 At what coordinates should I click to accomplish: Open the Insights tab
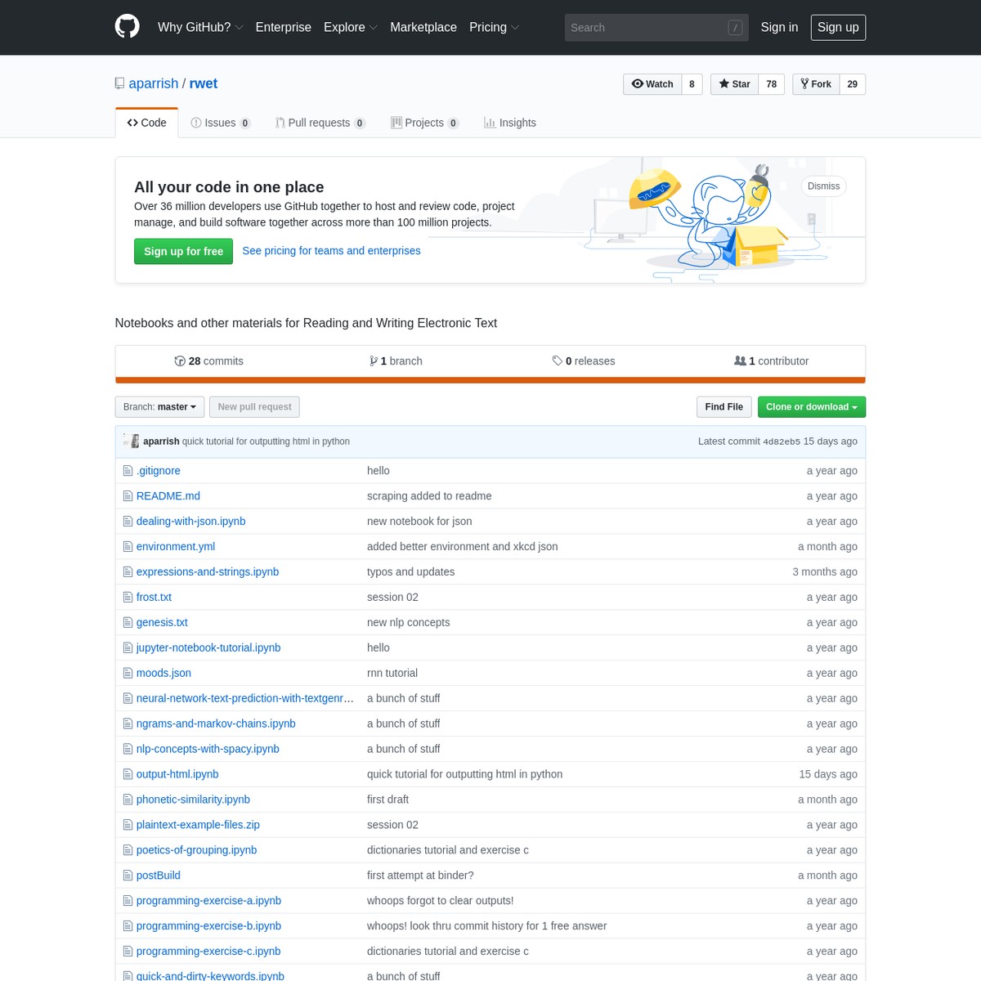(x=510, y=123)
